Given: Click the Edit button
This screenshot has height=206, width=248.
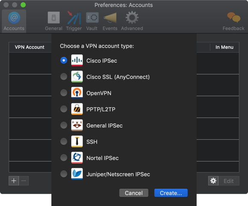Looking at the screenshot, I should coord(229,181).
